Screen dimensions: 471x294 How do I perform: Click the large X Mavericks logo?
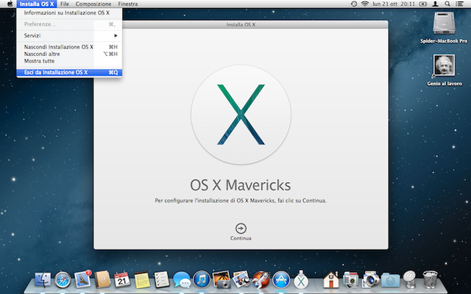[241, 115]
